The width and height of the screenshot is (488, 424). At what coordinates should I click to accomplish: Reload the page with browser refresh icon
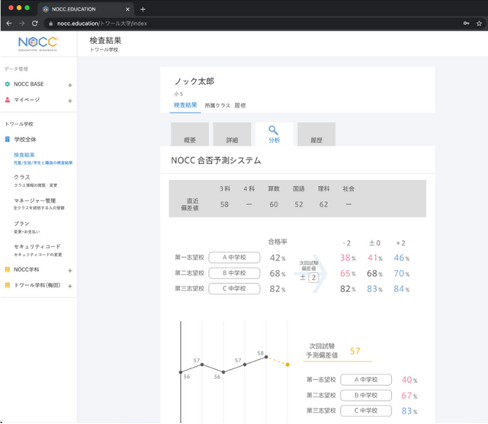pos(34,24)
